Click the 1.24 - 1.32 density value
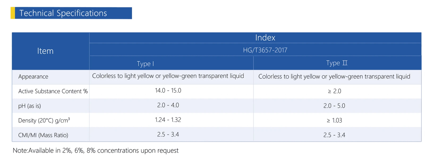425x161 pixels. pos(168,120)
